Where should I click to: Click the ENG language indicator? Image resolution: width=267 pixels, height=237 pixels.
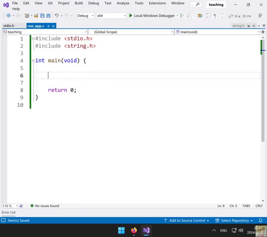point(223,230)
